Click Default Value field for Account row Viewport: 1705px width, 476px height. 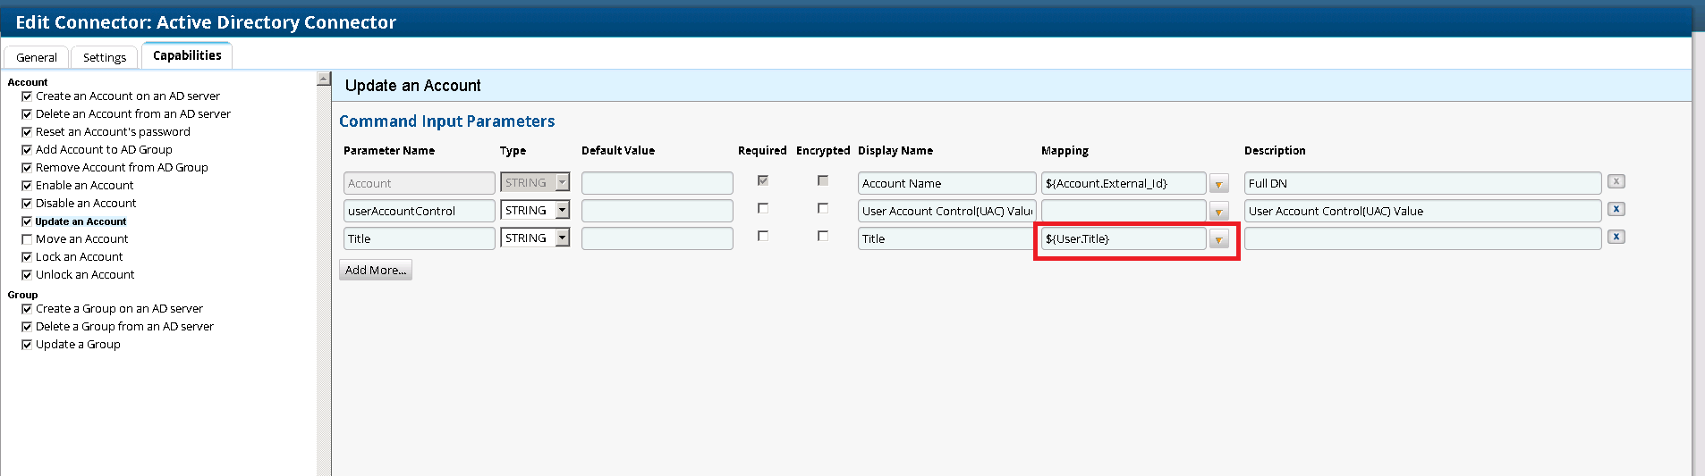click(657, 183)
